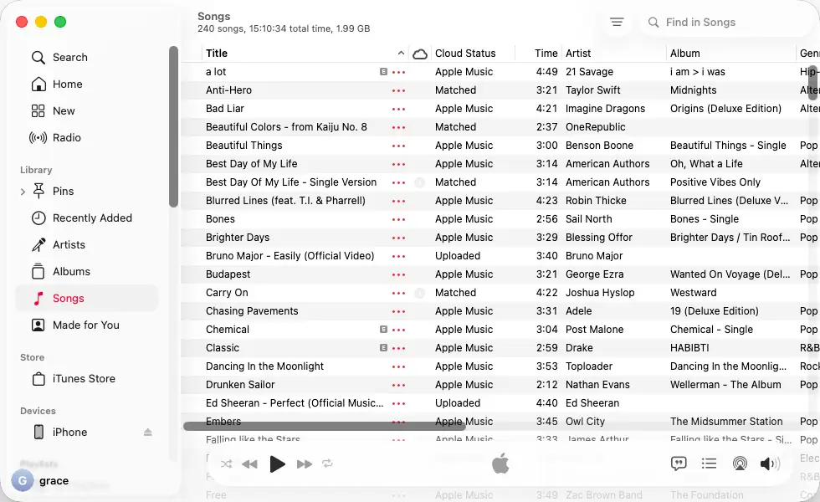The height and width of the screenshot is (502, 820).
Task: Toggle shuffle playback
Action: click(226, 464)
